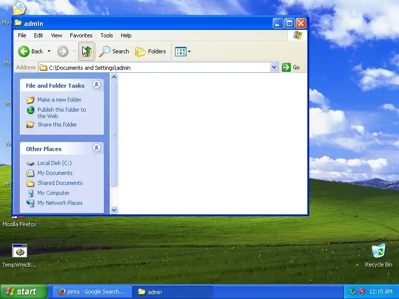This screenshot has height=299, width=399.
Task: Click the Safely Remove Hardware tray icon
Action: point(353,292)
